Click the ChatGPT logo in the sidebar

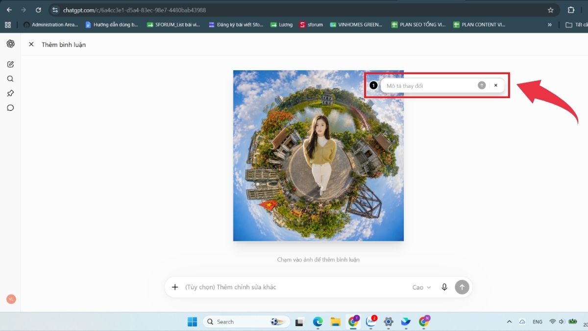(10, 44)
